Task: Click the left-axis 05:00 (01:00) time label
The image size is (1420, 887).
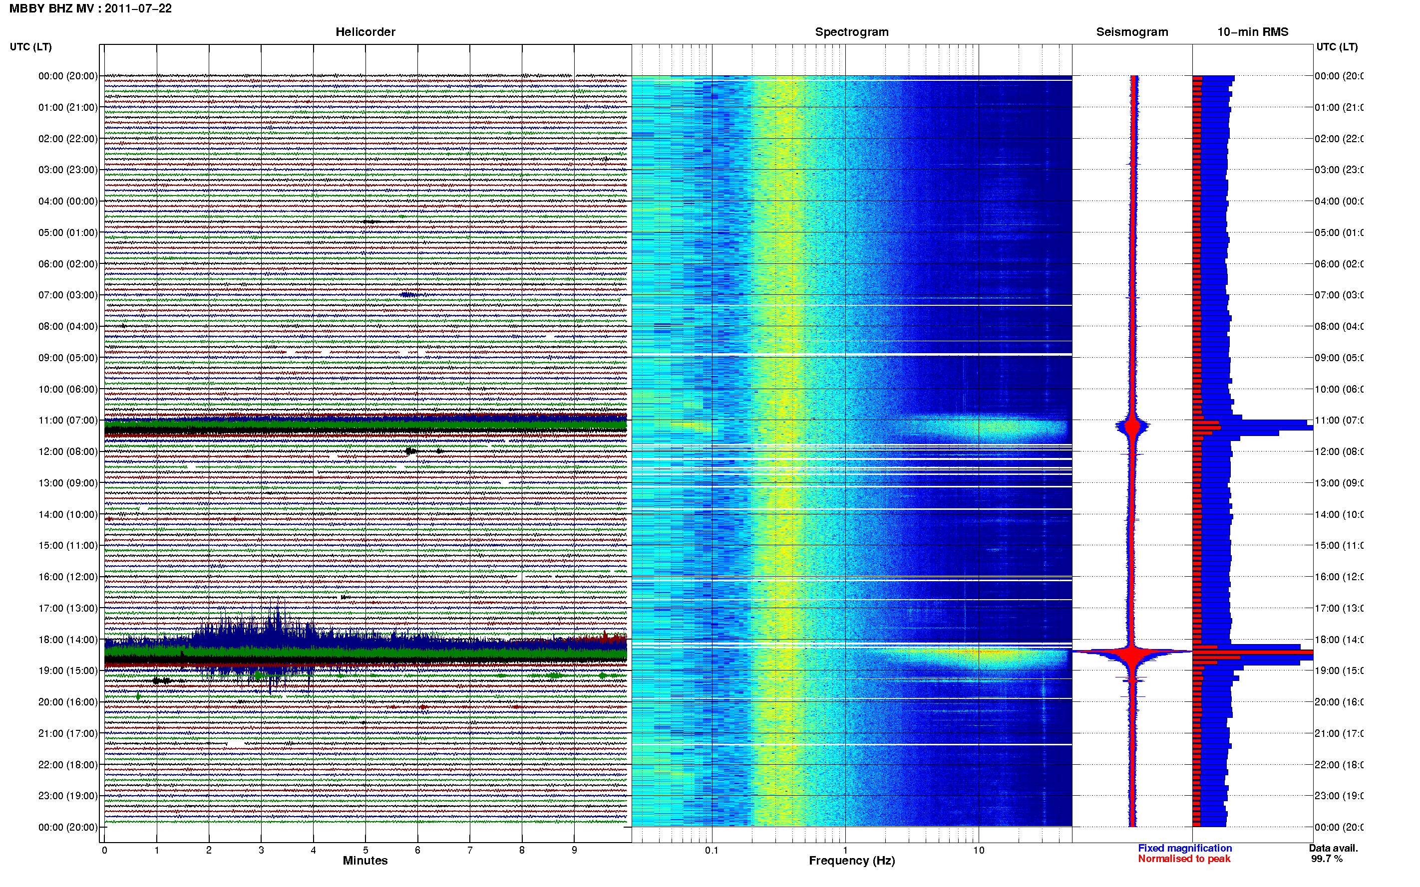Action: coord(68,232)
